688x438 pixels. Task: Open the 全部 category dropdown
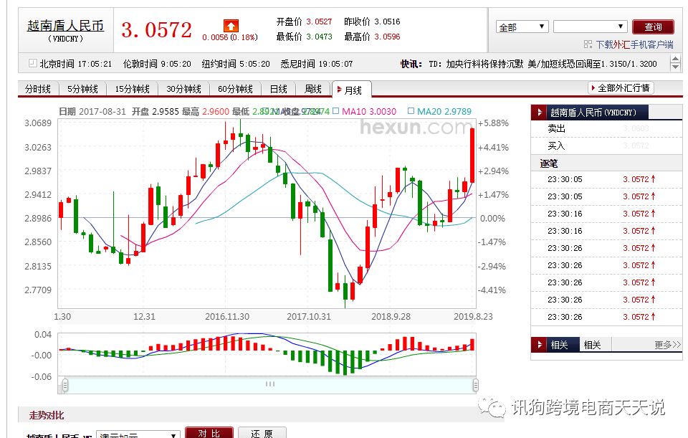pos(522,27)
